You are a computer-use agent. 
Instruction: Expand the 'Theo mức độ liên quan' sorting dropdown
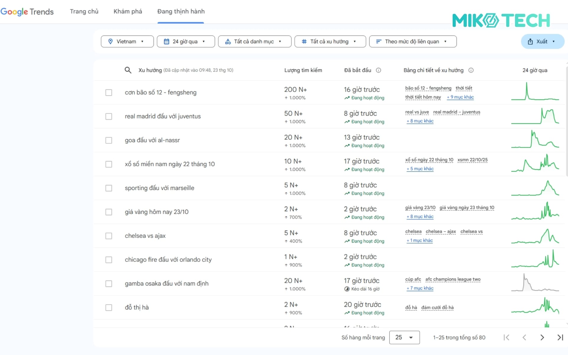pyautogui.click(x=413, y=41)
